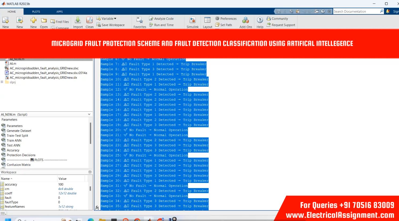Open the Favorites icon
The image size is (399, 221).
click(x=140, y=20)
